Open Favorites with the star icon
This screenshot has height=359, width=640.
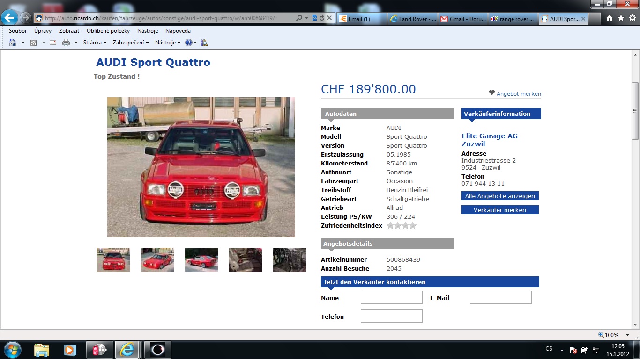(621, 18)
